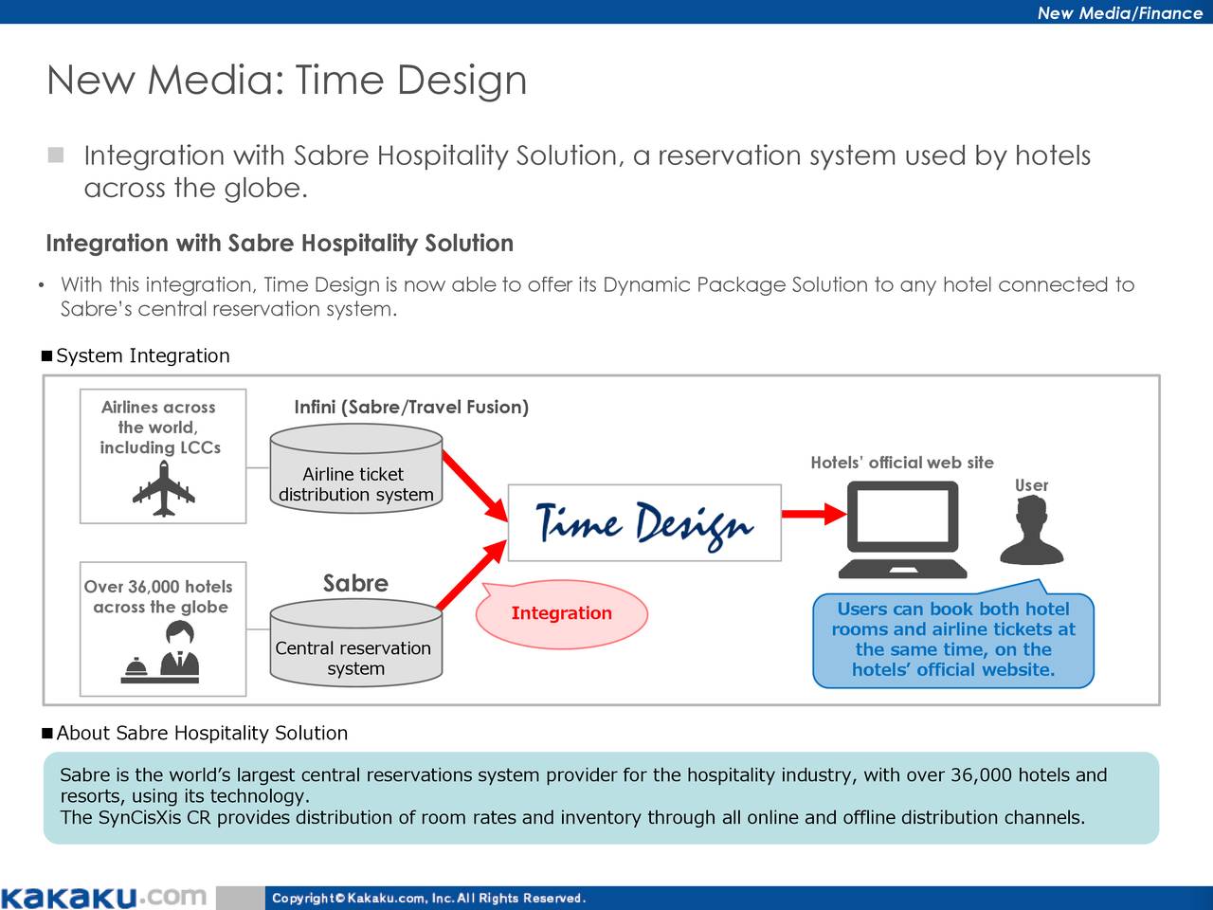Click 'Airlines across the world, including LCCs' text

(159, 427)
